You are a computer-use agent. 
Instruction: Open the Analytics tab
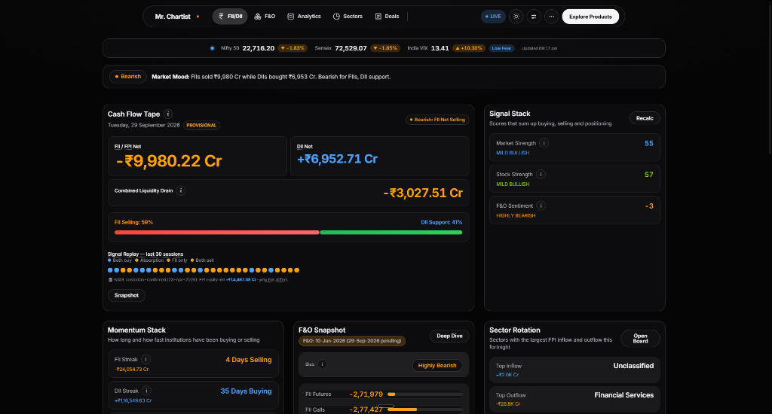(304, 17)
